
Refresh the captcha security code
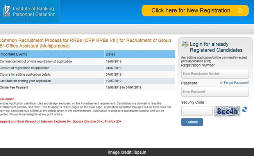245,110
